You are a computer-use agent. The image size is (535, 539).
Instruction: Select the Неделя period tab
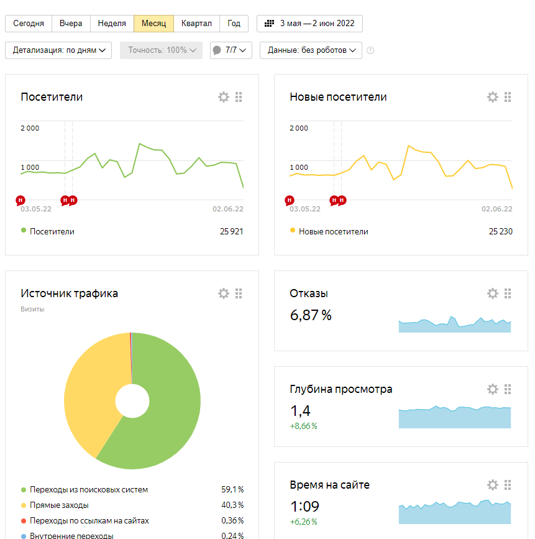point(112,24)
